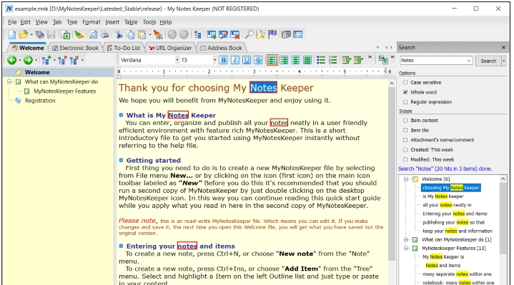Uncheck the Whole word option
Image resolution: width=514 pixels, height=285 pixels.
405,92
